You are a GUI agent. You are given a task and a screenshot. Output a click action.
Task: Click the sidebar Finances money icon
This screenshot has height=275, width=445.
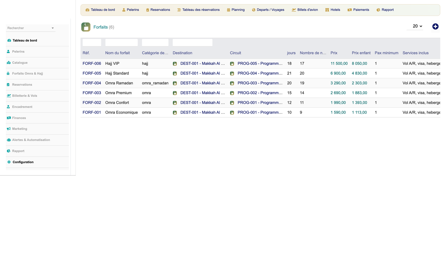click(9, 118)
